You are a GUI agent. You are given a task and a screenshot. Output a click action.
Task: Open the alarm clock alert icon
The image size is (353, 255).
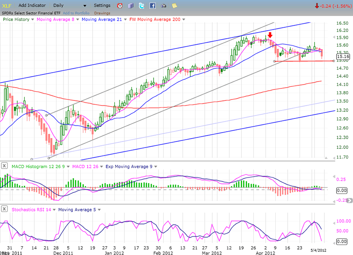(120, 6)
